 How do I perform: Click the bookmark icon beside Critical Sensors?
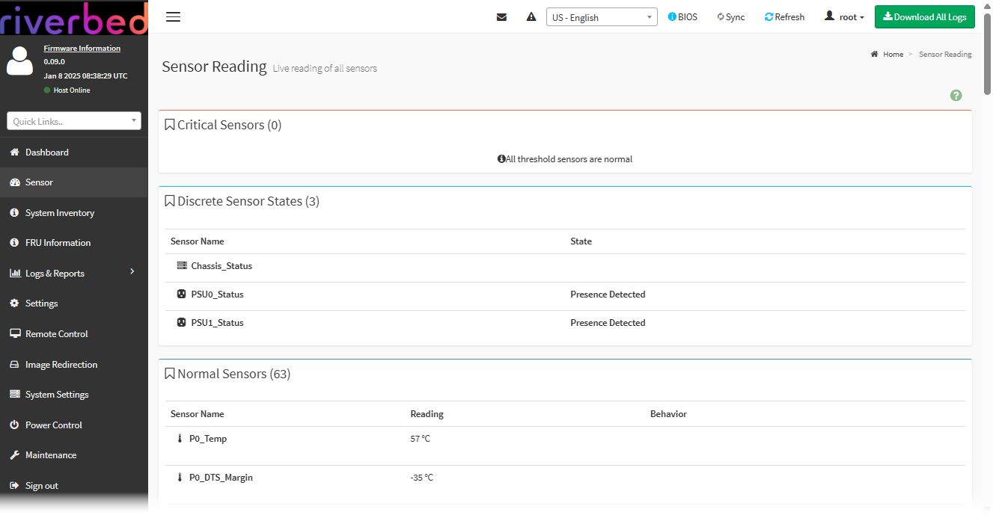point(170,125)
